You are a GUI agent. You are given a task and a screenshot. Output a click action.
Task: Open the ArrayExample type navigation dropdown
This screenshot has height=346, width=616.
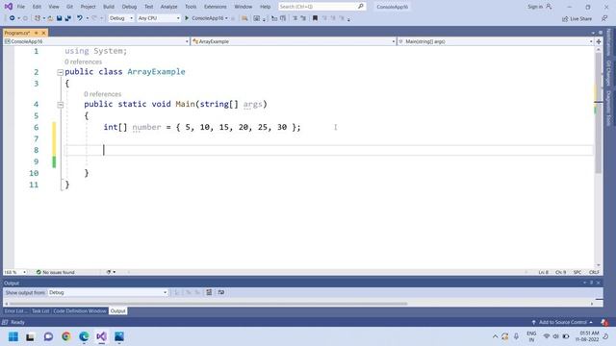pyautogui.click(x=294, y=41)
